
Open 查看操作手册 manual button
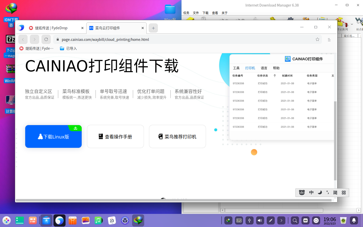click(x=115, y=136)
